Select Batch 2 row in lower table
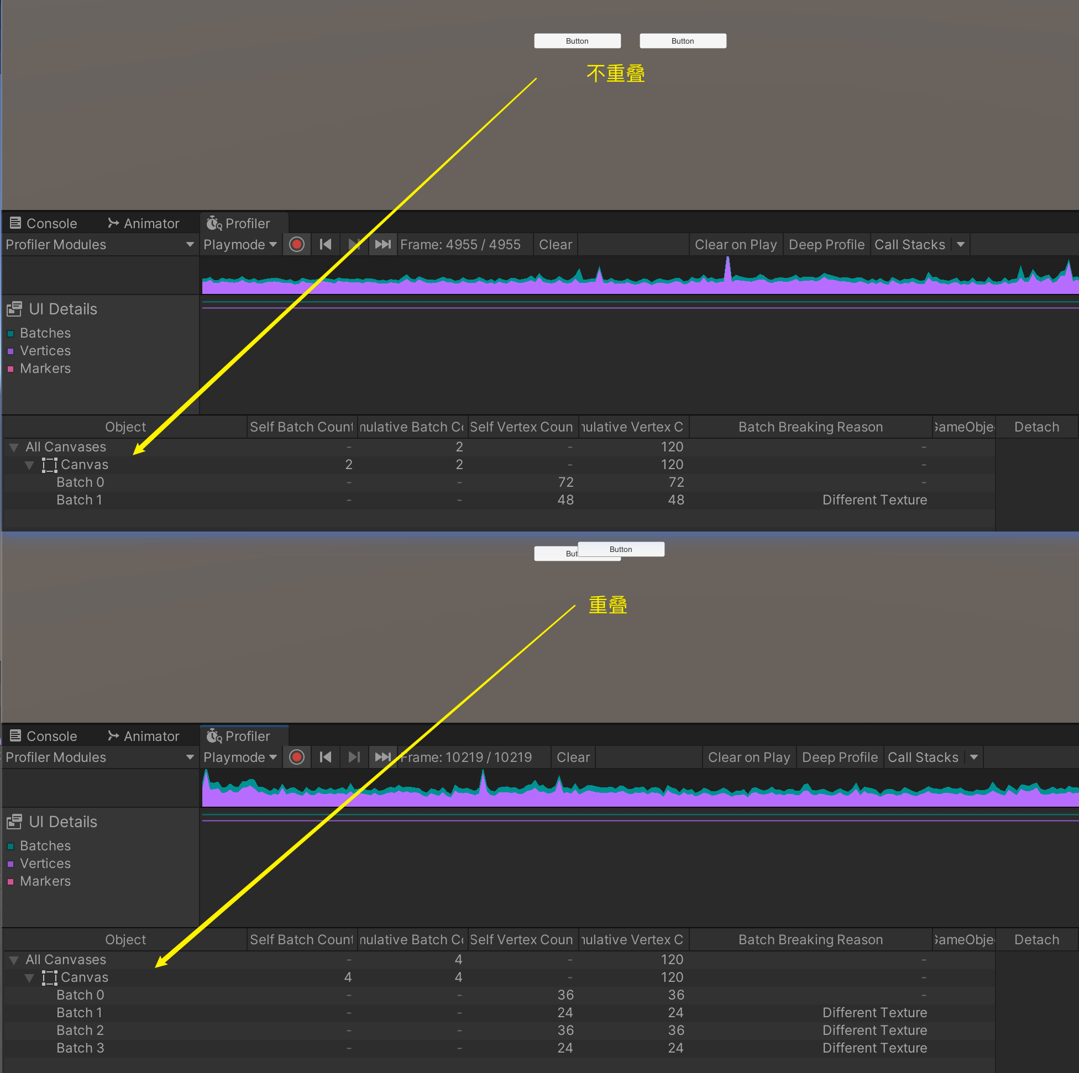 click(80, 1030)
